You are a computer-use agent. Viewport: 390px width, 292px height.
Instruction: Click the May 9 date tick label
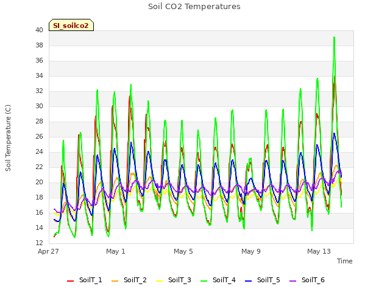(x=251, y=251)
